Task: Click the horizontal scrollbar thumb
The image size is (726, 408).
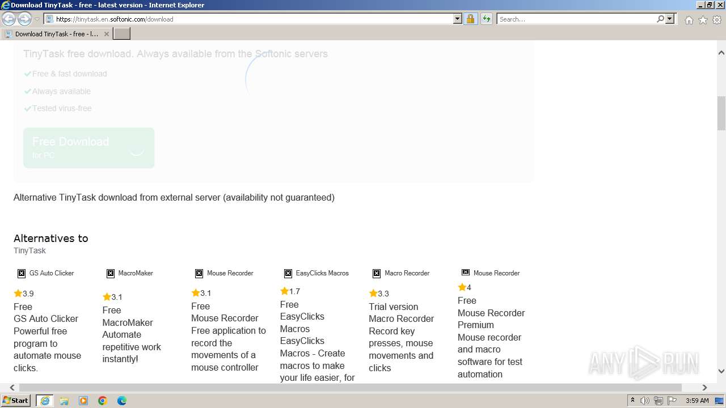Action: point(350,388)
